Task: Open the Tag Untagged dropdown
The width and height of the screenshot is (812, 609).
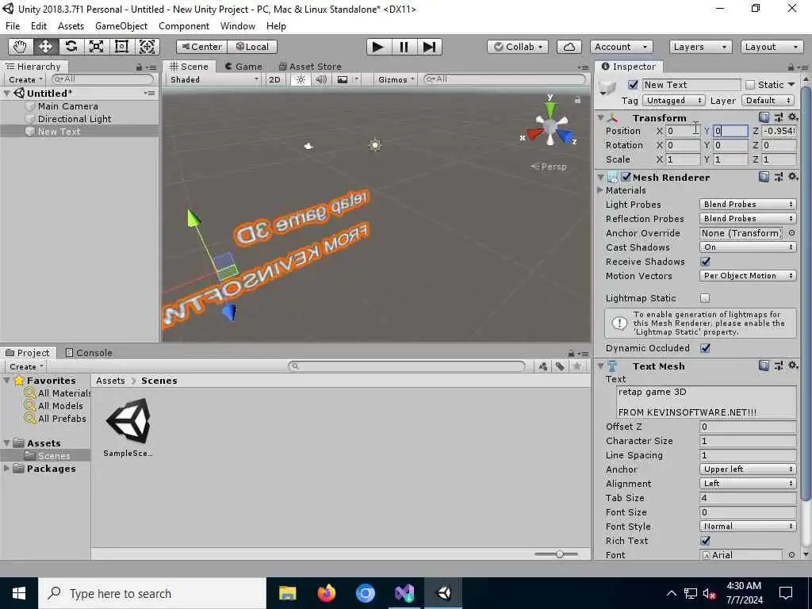Action: (x=673, y=101)
